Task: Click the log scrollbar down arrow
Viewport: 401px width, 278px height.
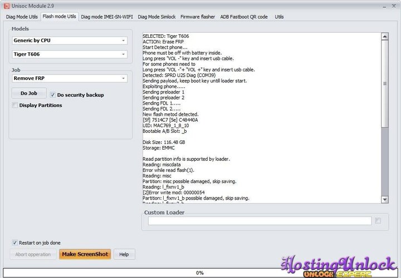Action: (x=385, y=200)
